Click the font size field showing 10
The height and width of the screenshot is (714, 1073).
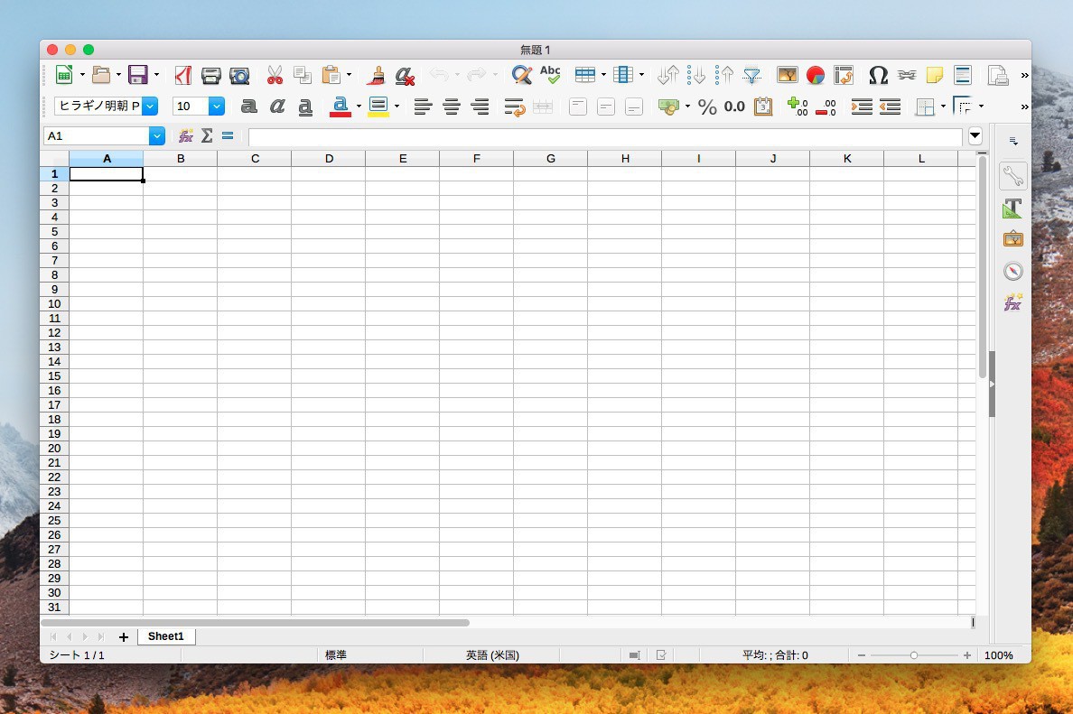[x=191, y=106]
